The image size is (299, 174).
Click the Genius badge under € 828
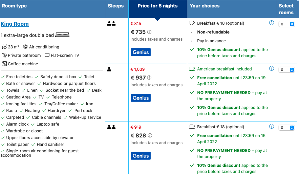pyautogui.click(x=141, y=156)
